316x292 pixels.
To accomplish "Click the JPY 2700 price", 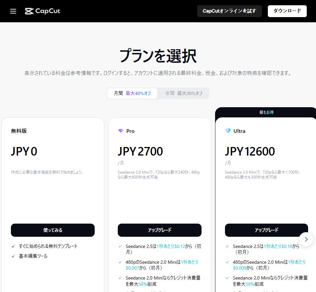I will coord(140,151).
